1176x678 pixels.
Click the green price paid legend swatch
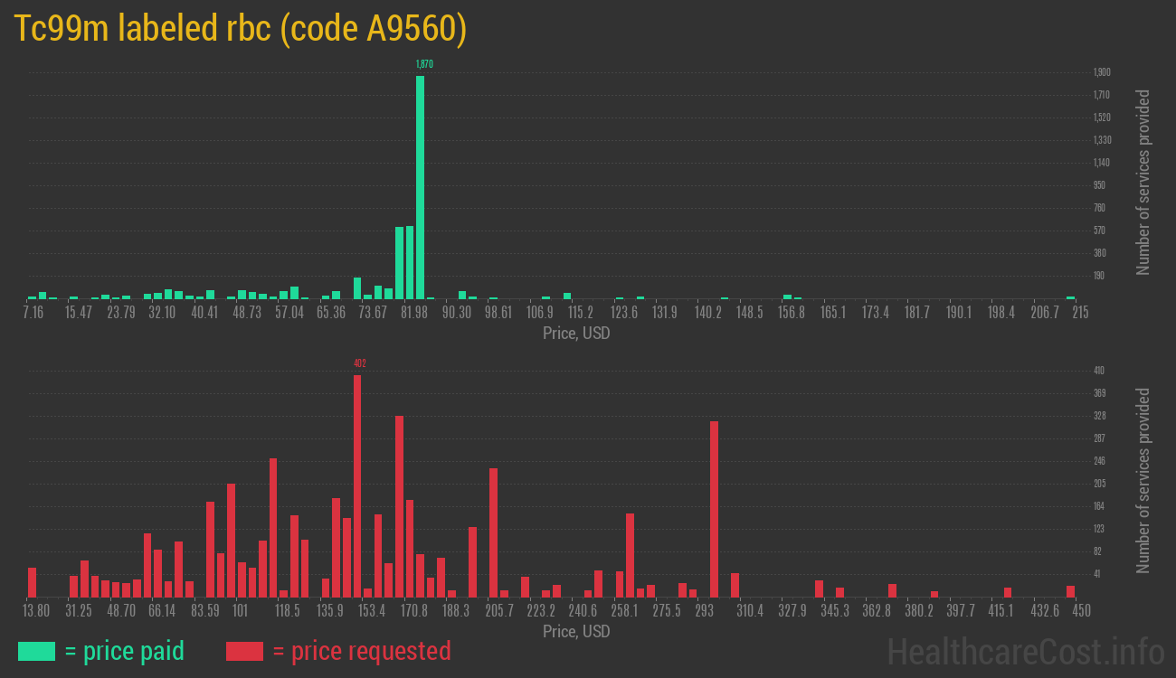click(x=36, y=651)
